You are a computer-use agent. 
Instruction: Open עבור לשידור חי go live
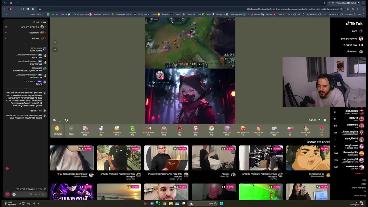[x=353, y=45]
